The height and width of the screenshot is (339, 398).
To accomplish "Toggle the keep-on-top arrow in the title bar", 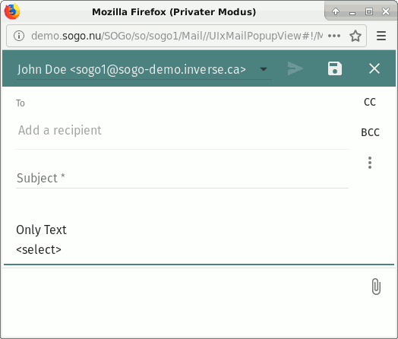I will 336,11.
